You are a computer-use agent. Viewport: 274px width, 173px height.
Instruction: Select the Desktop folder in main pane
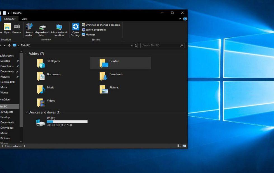coord(120,63)
